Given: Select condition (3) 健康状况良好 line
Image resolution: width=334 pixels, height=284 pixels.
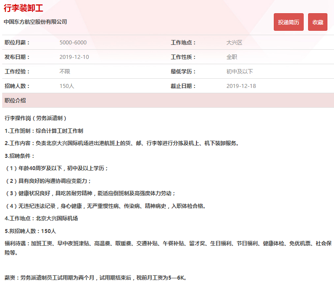Looking at the screenshot, I should coord(91,193).
